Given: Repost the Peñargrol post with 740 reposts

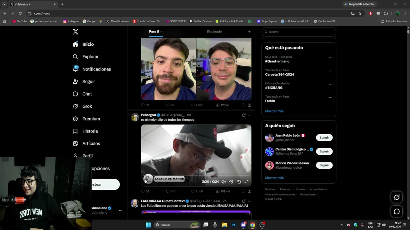Looking at the screenshot, I should [x=171, y=191].
